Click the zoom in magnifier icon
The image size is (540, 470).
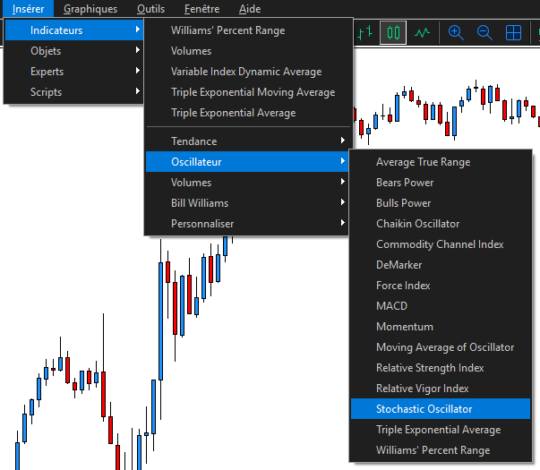click(456, 33)
